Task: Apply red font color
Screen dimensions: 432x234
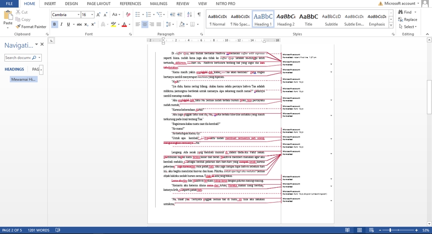Action: point(124,24)
